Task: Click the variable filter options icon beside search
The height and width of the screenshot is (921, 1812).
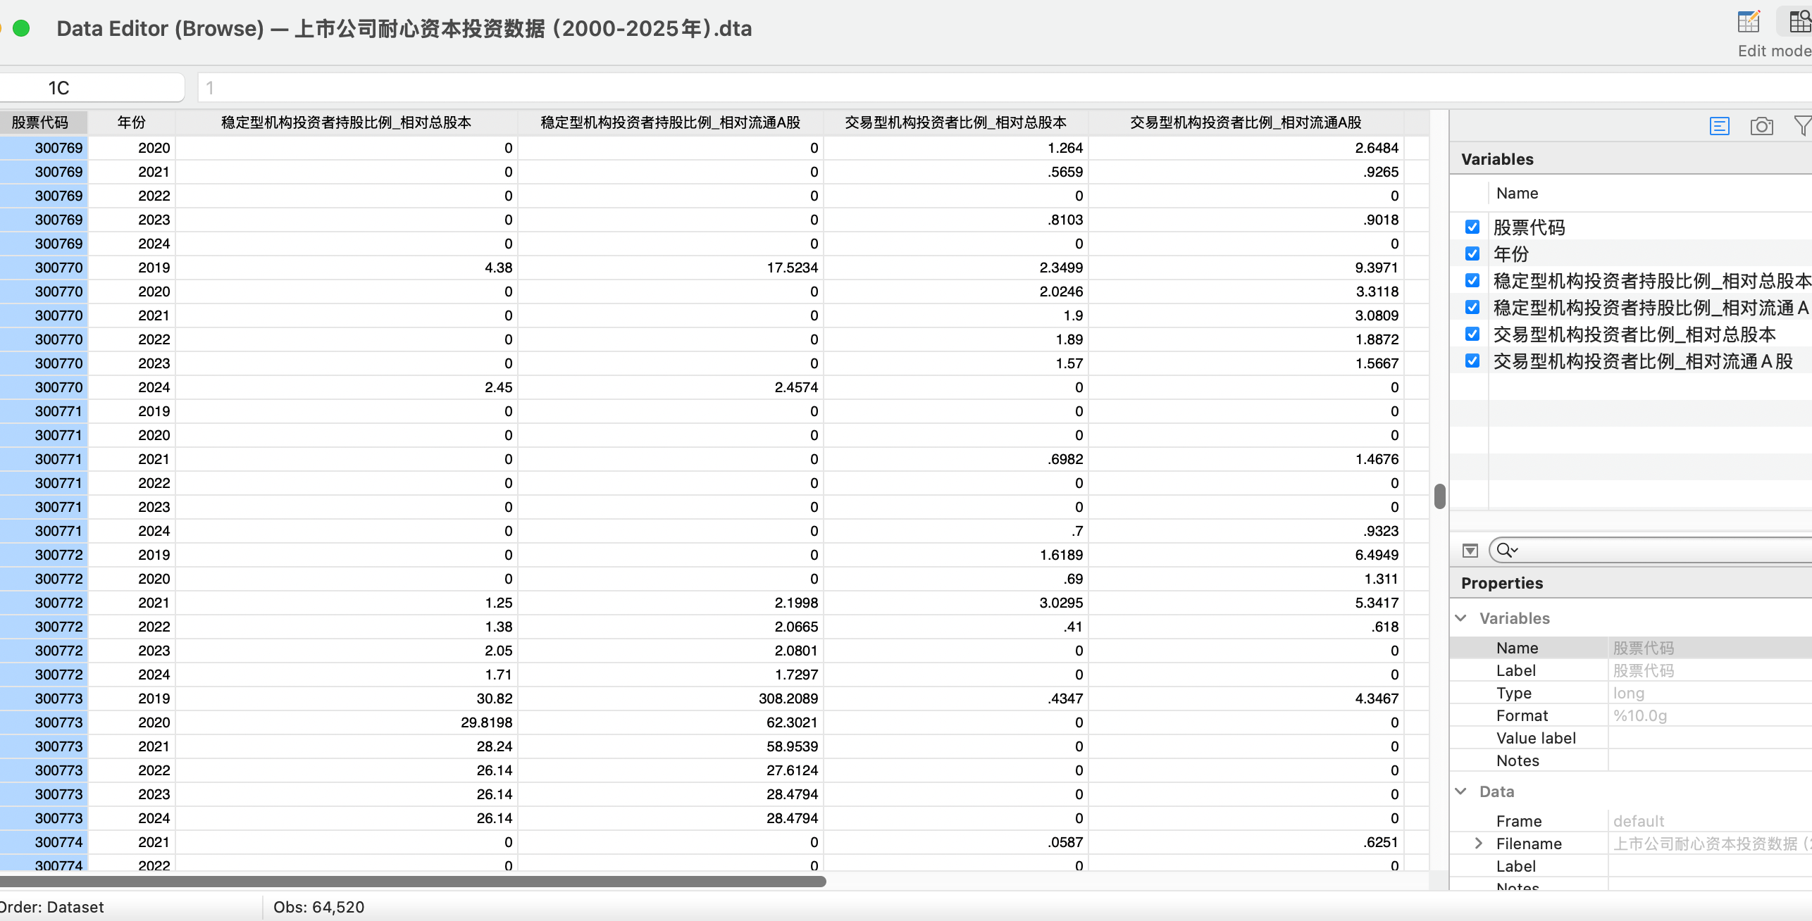Action: tap(1470, 550)
